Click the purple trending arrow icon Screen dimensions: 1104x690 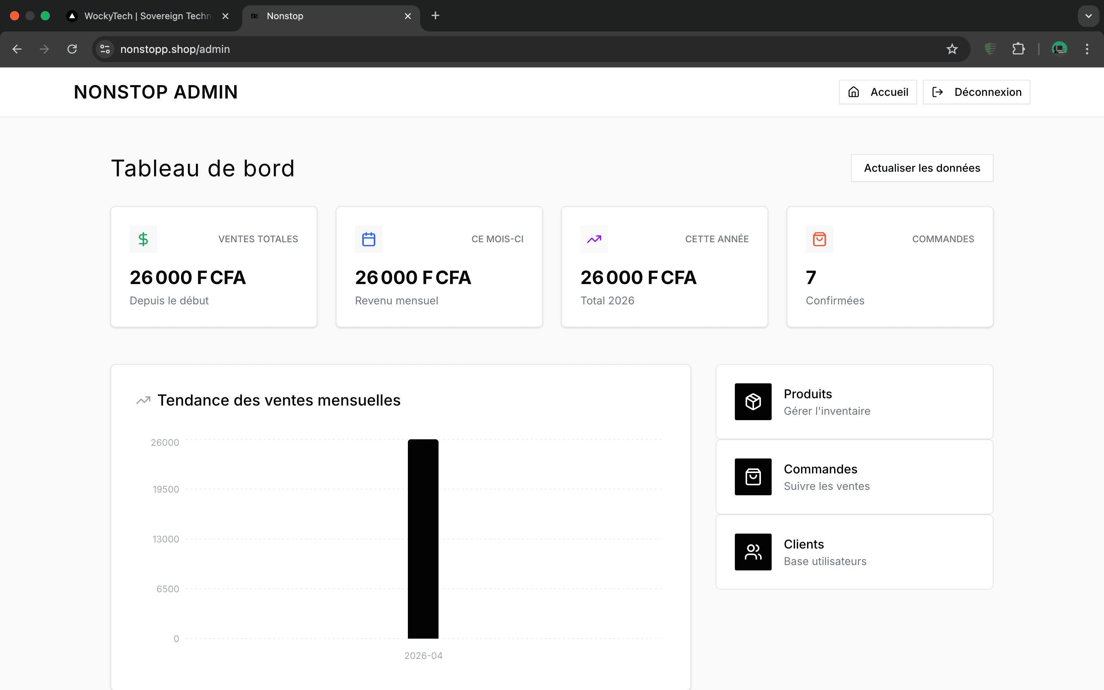click(x=594, y=239)
